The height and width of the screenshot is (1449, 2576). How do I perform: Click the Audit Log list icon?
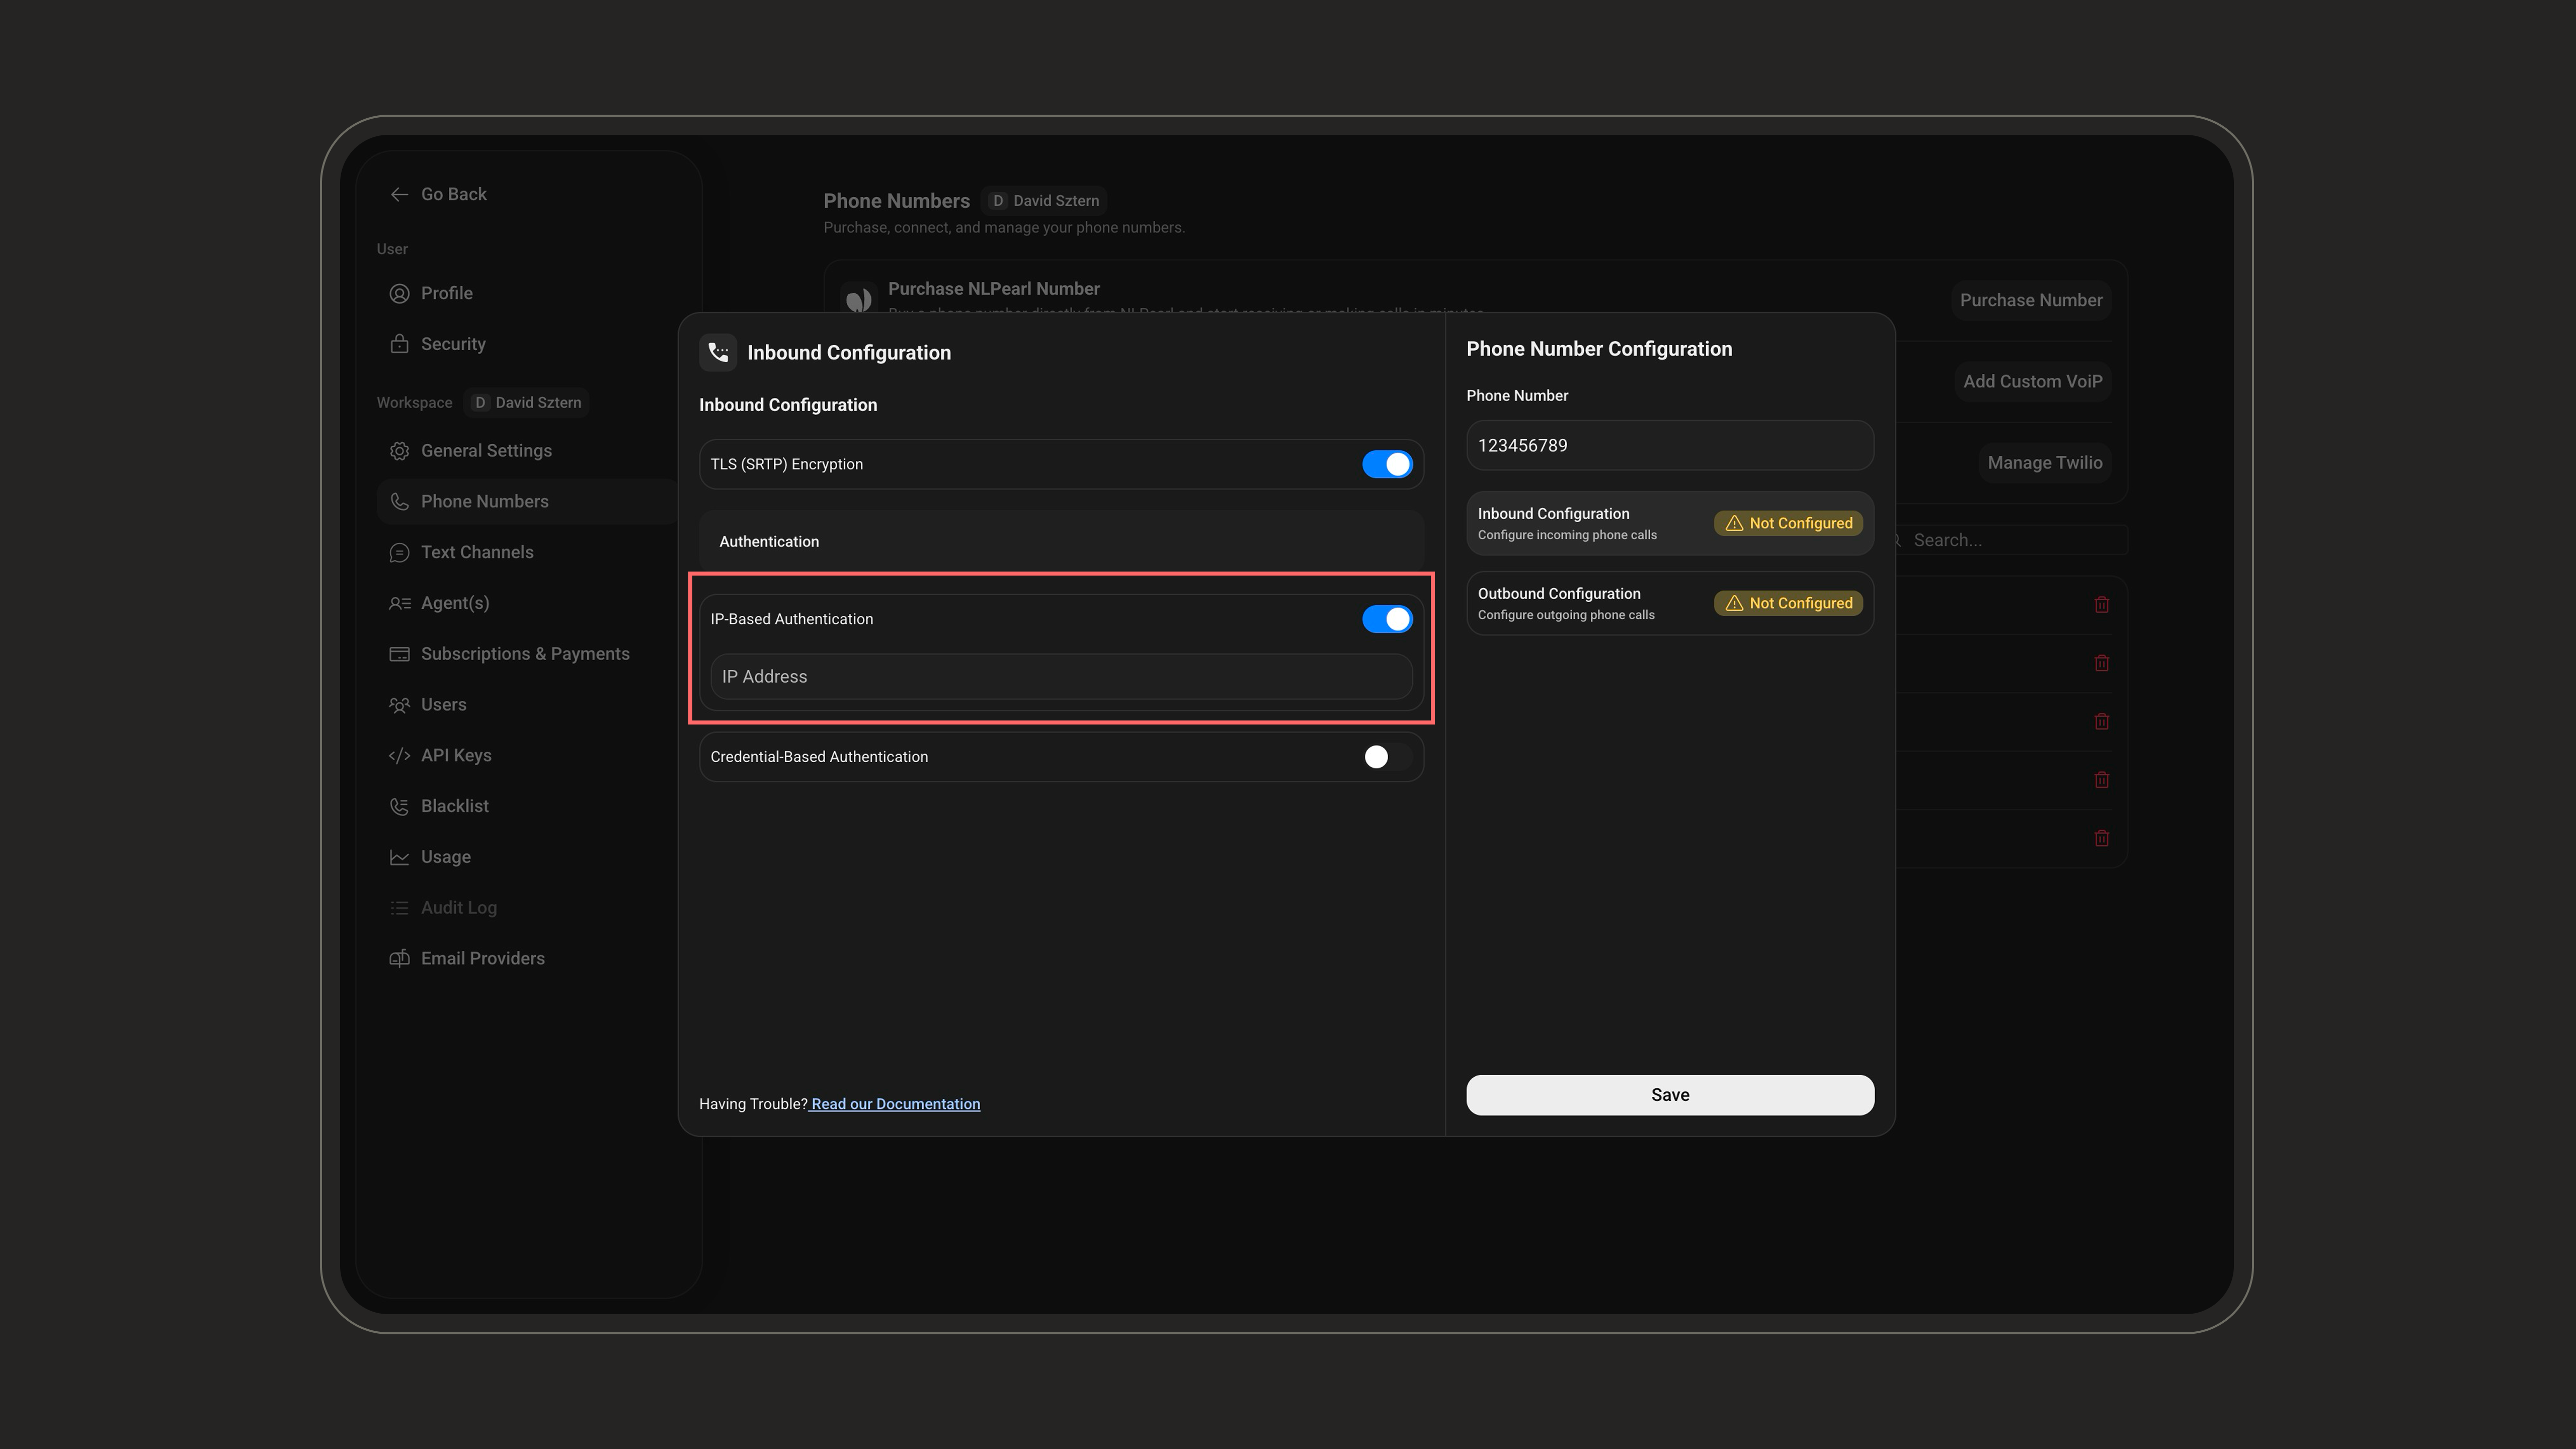399,908
